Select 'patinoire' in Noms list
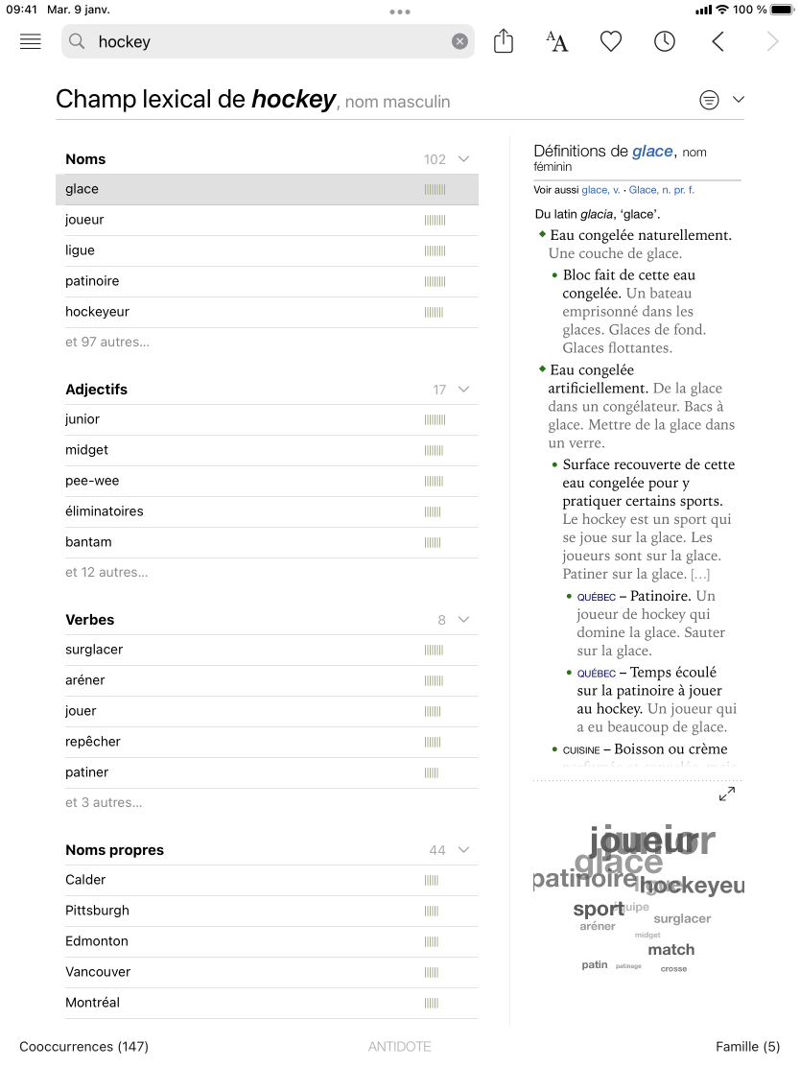 point(92,281)
